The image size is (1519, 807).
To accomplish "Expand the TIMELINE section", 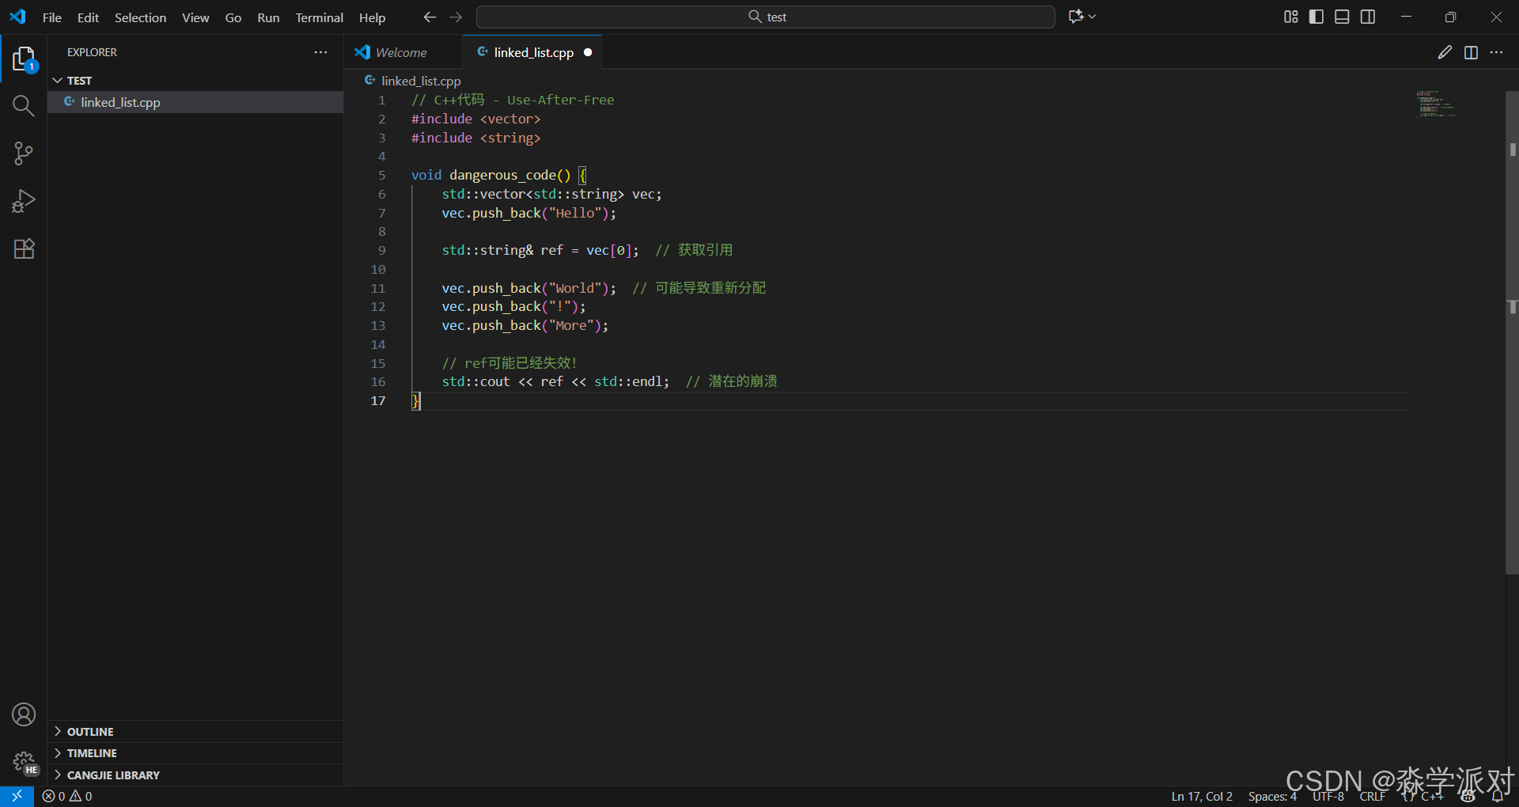I will pyautogui.click(x=195, y=753).
